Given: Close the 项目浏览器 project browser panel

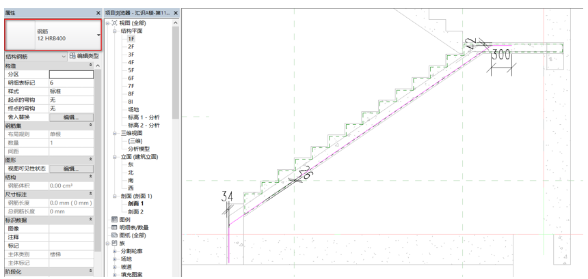Looking at the screenshot, I should click(x=176, y=13).
